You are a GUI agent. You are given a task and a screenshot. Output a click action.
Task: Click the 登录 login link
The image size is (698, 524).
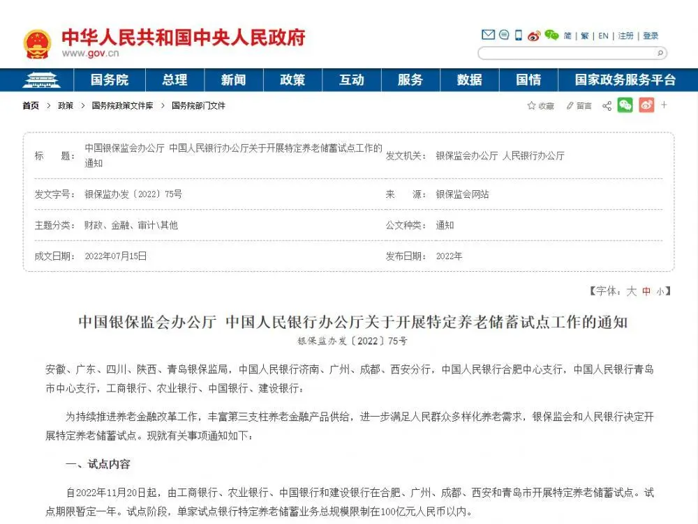651,36
